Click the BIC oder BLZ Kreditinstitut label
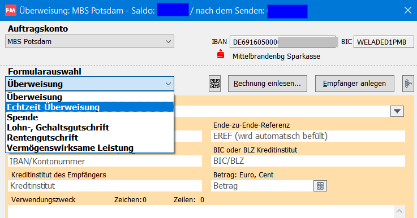417x218 pixels. click(255, 150)
